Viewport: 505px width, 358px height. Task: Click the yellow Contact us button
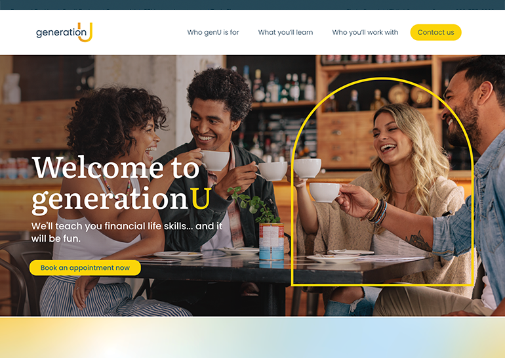pyautogui.click(x=435, y=32)
